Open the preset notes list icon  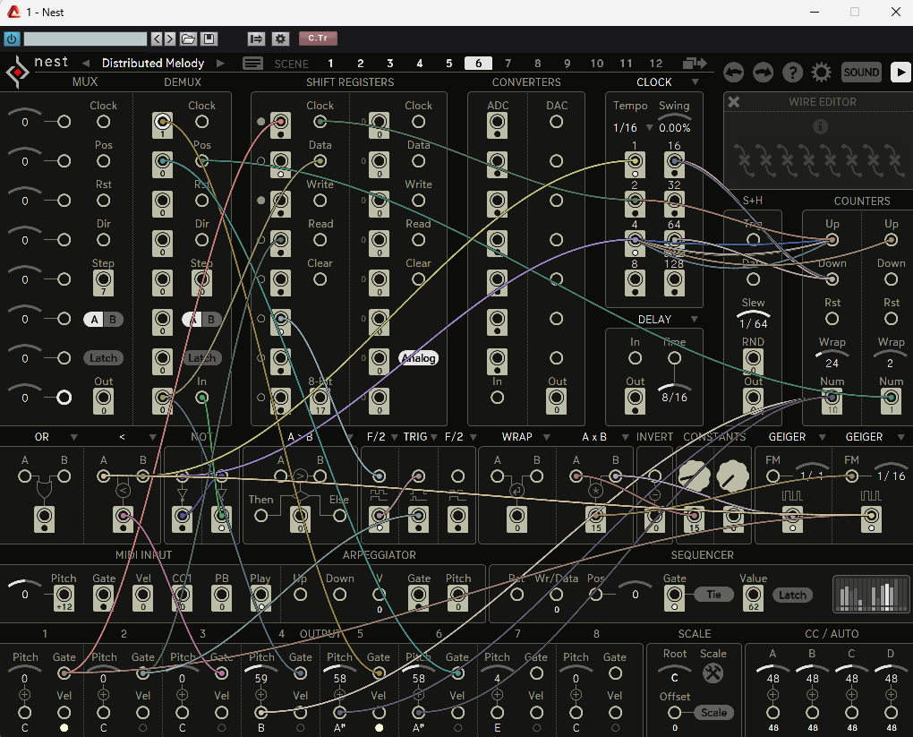252,63
